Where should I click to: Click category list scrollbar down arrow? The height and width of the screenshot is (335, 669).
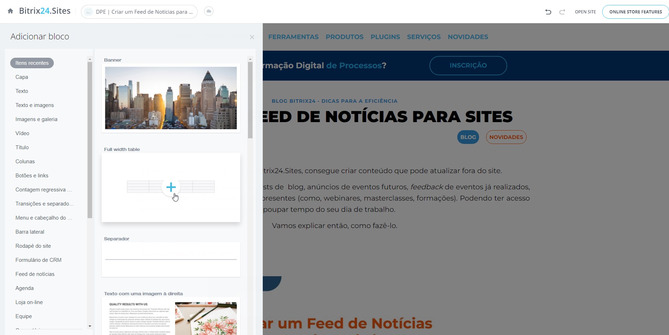click(90, 326)
